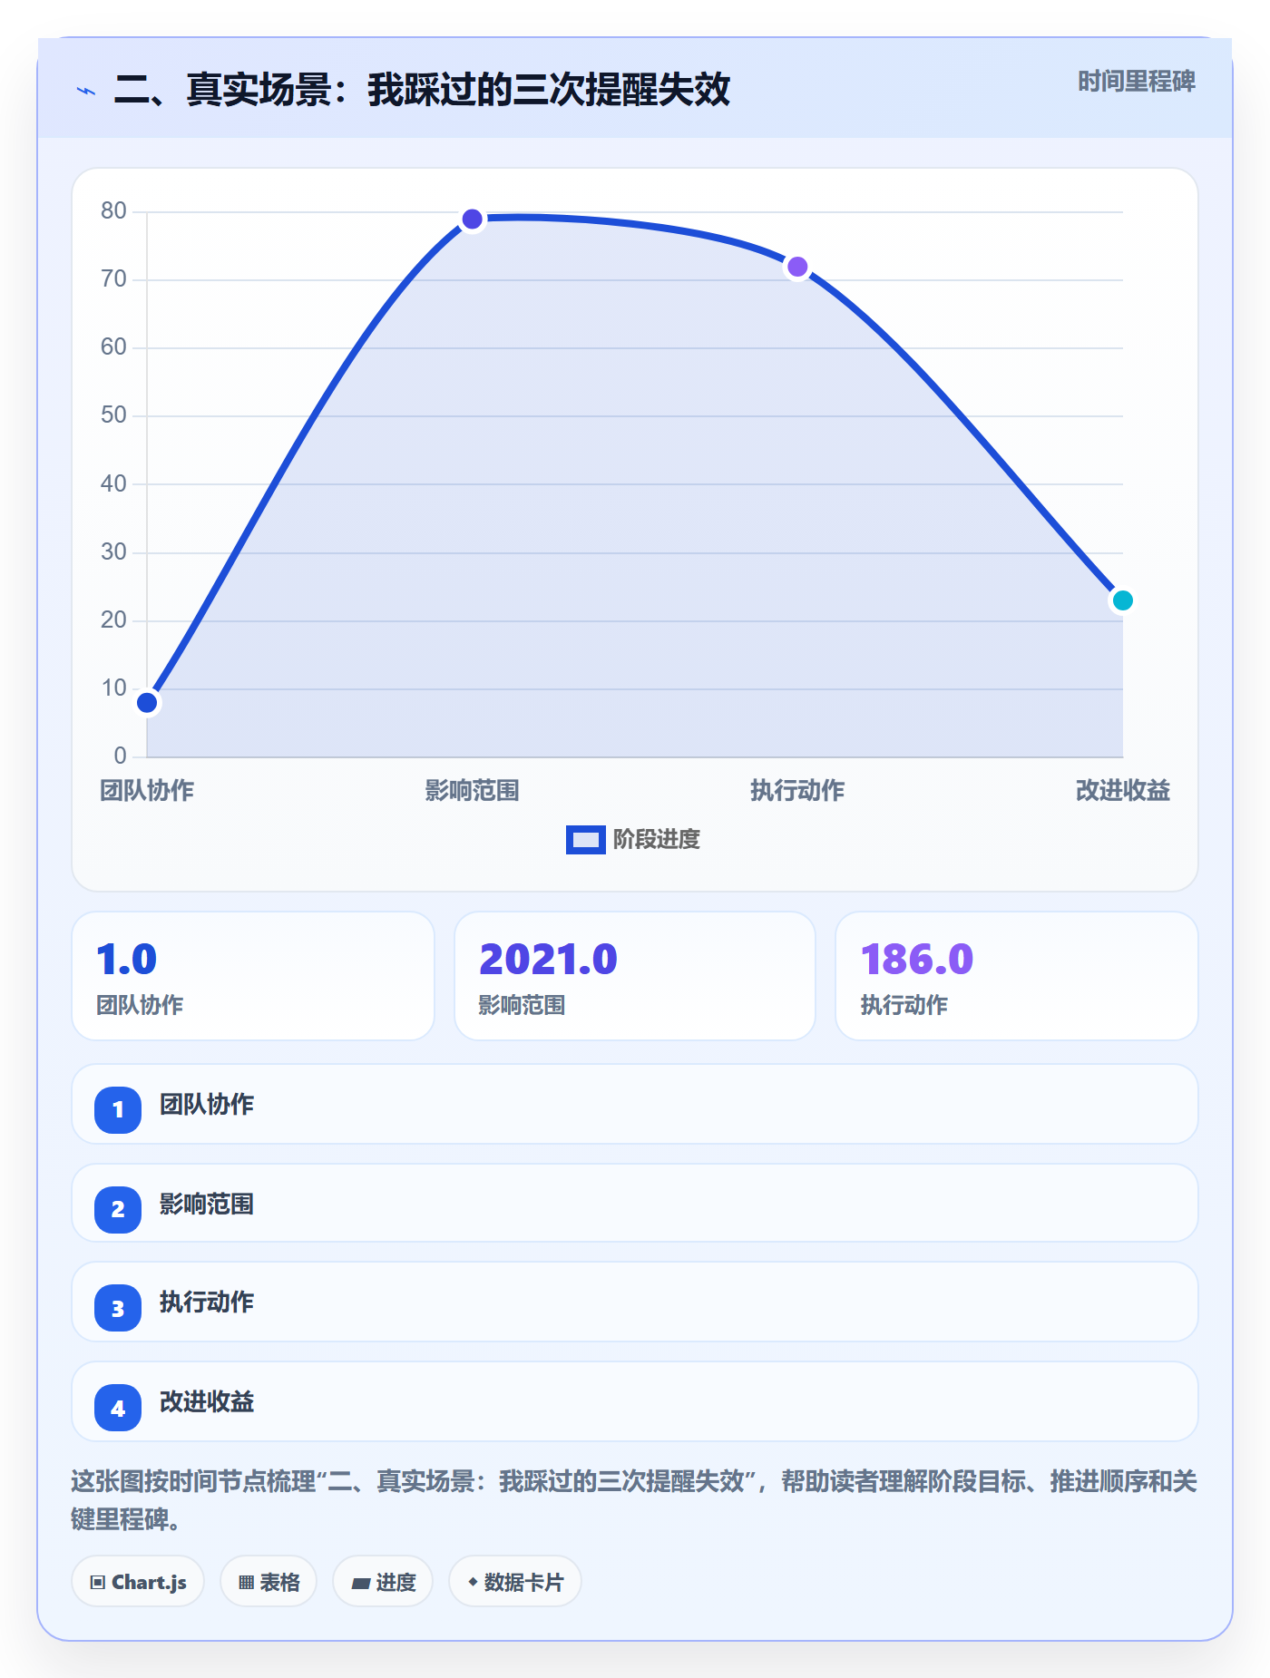Click the 80 y-axis tick label
This screenshot has height=1678, width=1270.
(x=113, y=211)
